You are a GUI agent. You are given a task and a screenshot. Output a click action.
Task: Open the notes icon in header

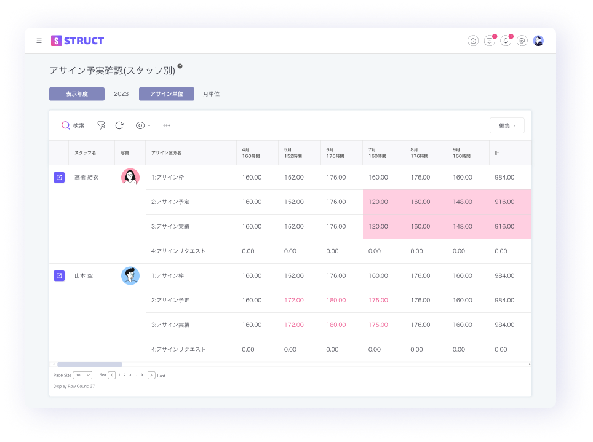click(522, 41)
